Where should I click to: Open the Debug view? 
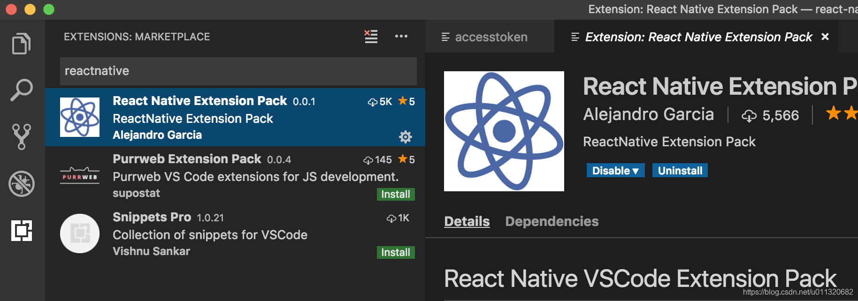point(22,183)
